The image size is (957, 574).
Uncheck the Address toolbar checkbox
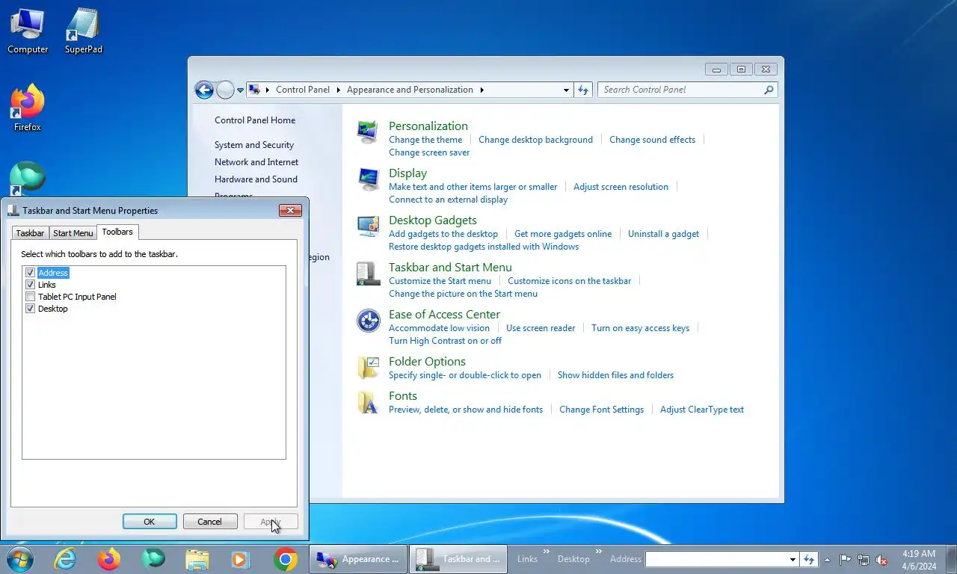pyautogui.click(x=31, y=273)
